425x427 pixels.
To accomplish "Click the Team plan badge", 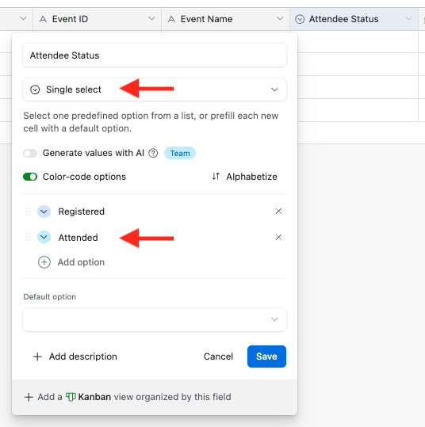I will coord(180,153).
